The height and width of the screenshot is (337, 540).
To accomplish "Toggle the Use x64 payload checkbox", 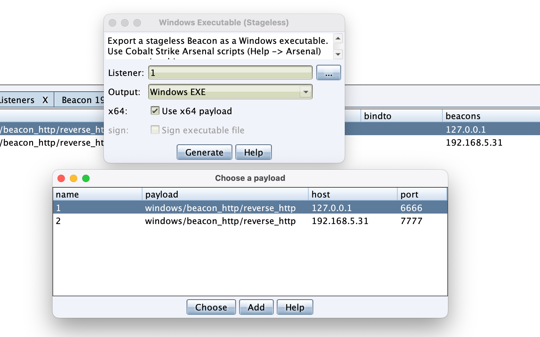I will pyautogui.click(x=155, y=111).
